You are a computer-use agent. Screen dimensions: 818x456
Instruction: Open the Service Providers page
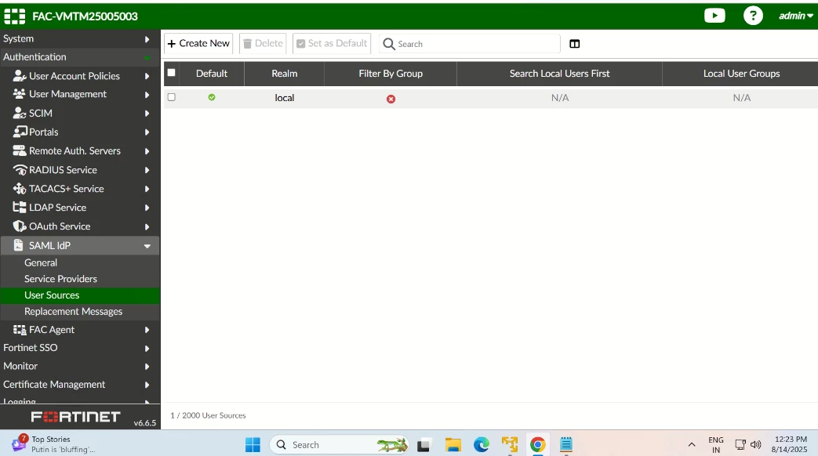[60, 279]
